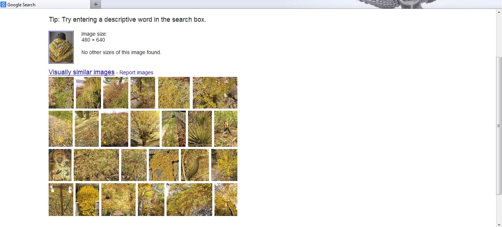The image size is (502, 227).
Task: Open the wooden pole with lamps thumbnail
Action: [61, 199]
